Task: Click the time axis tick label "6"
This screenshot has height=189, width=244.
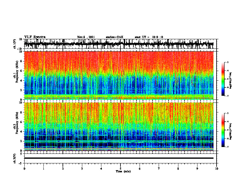Action: click(140, 169)
